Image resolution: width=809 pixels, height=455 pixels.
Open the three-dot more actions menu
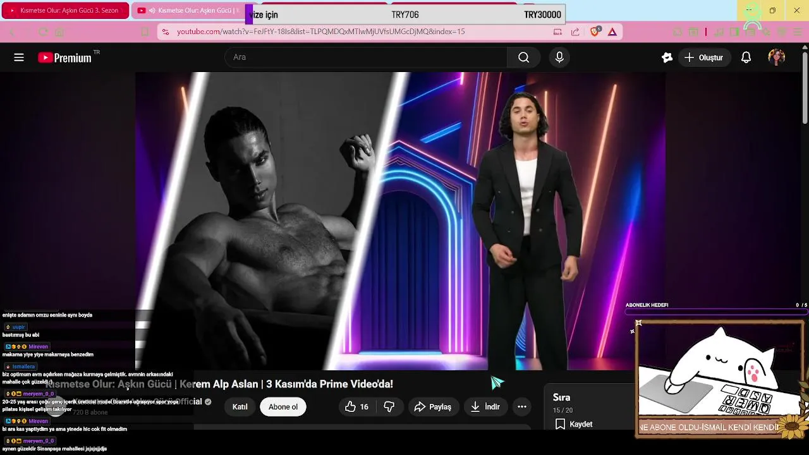(x=522, y=407)
